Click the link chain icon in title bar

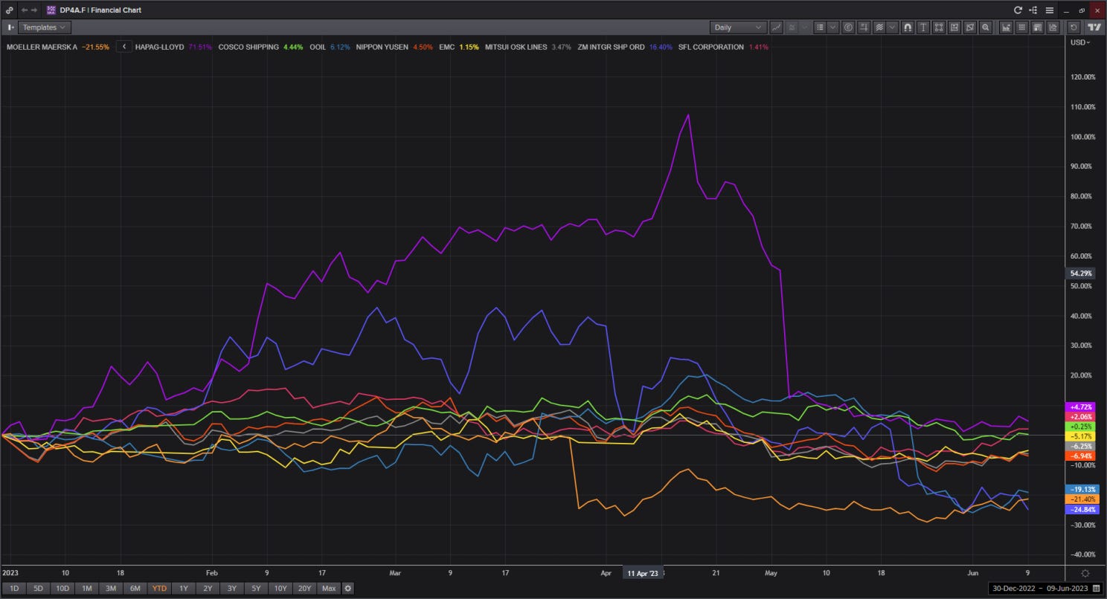click(9, 10)
